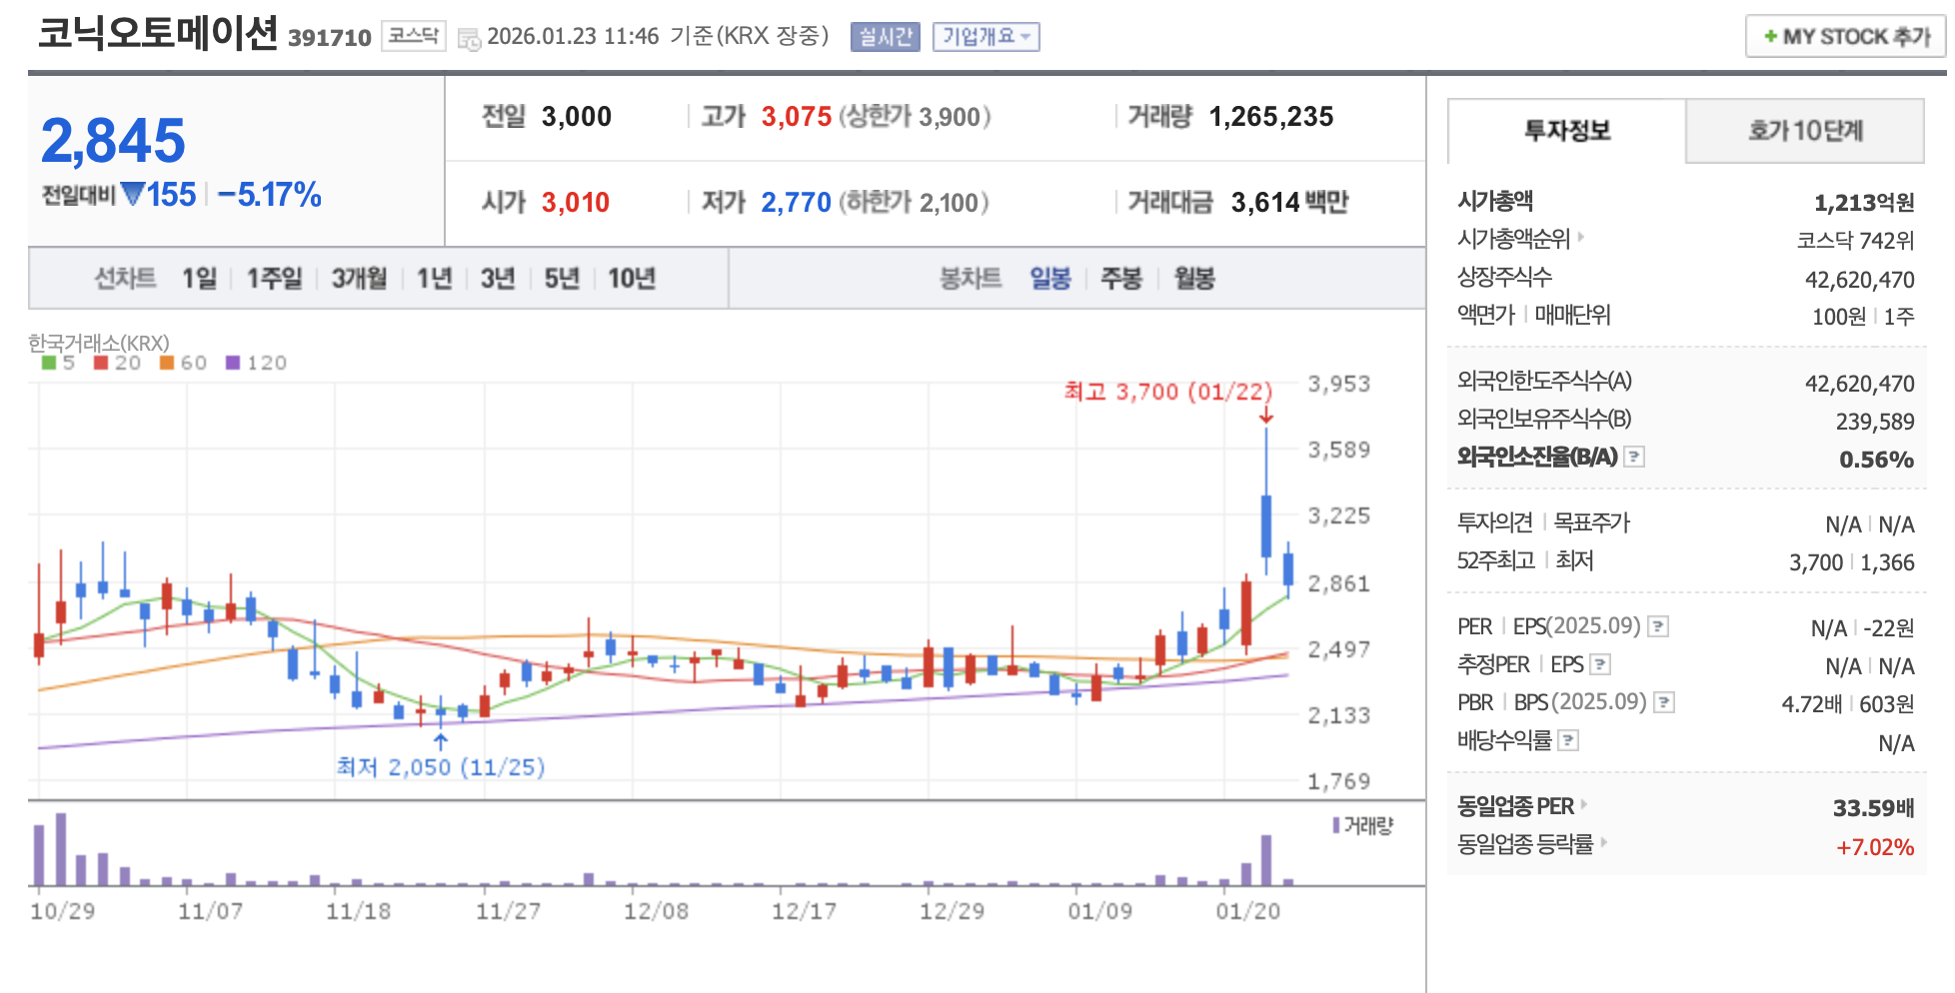The width and height of the screenshot is (1955, 993).
Task: Click the 동일업종 PER value 33.59배
Action: (1873, 808)
